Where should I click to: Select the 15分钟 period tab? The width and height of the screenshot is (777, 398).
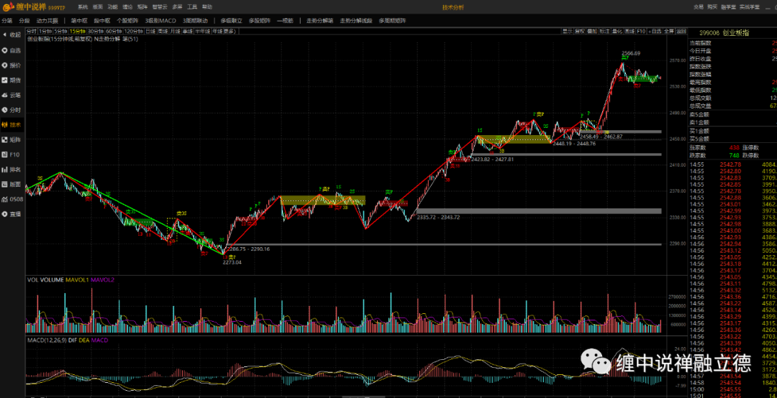point(77,31)
